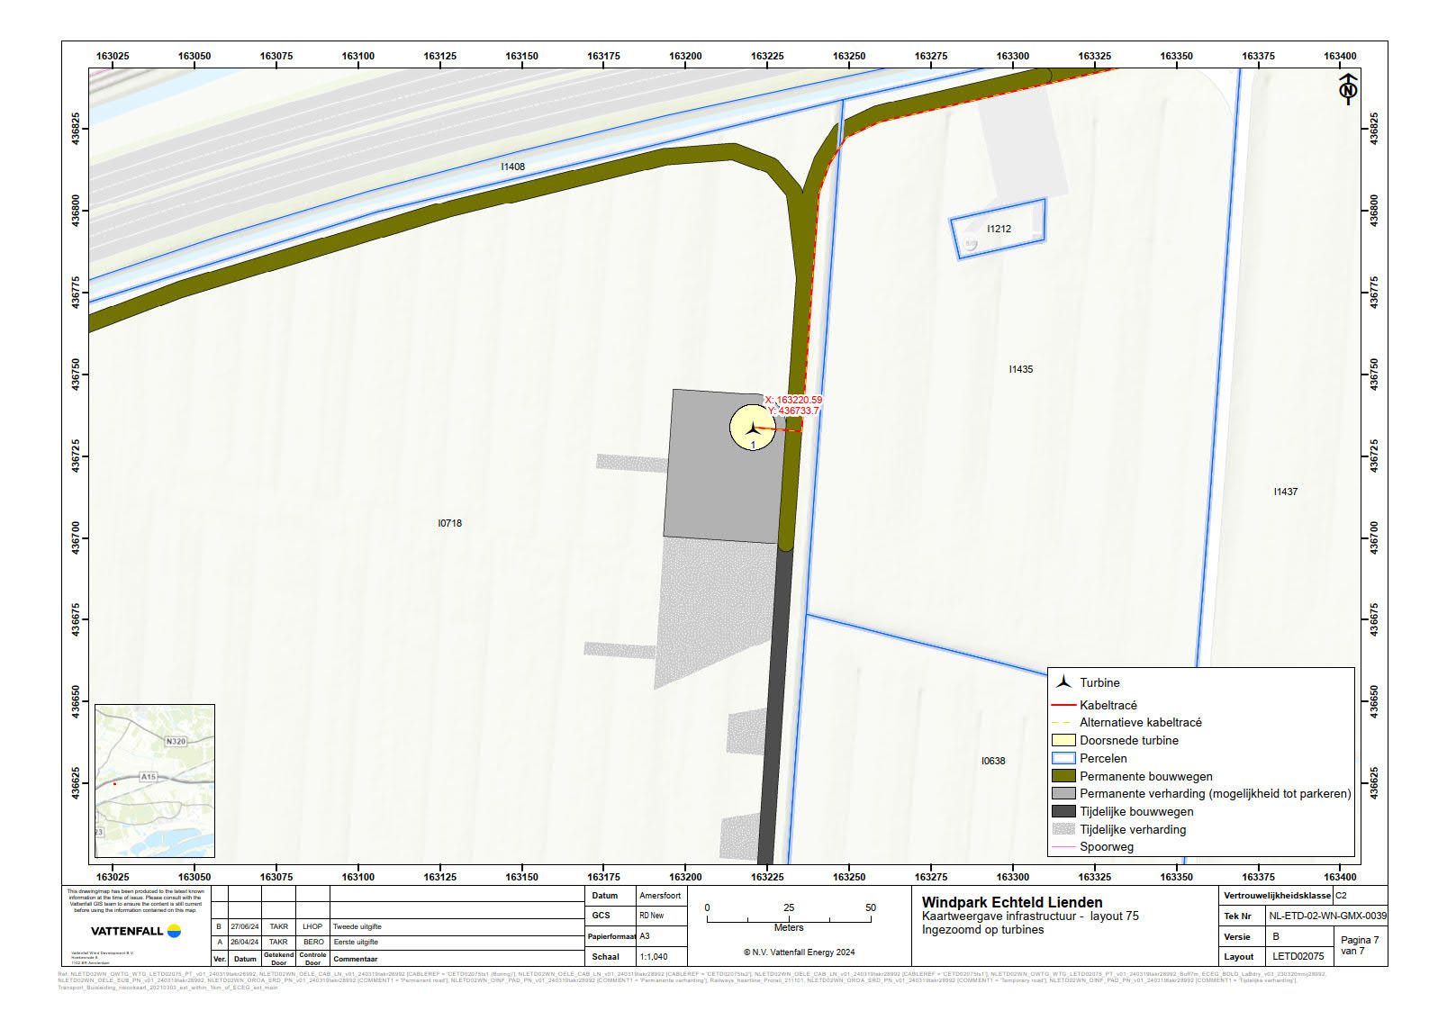Click parcel label I1435
Viewport: 1429px width, 1011px height.
[1020, 369]
